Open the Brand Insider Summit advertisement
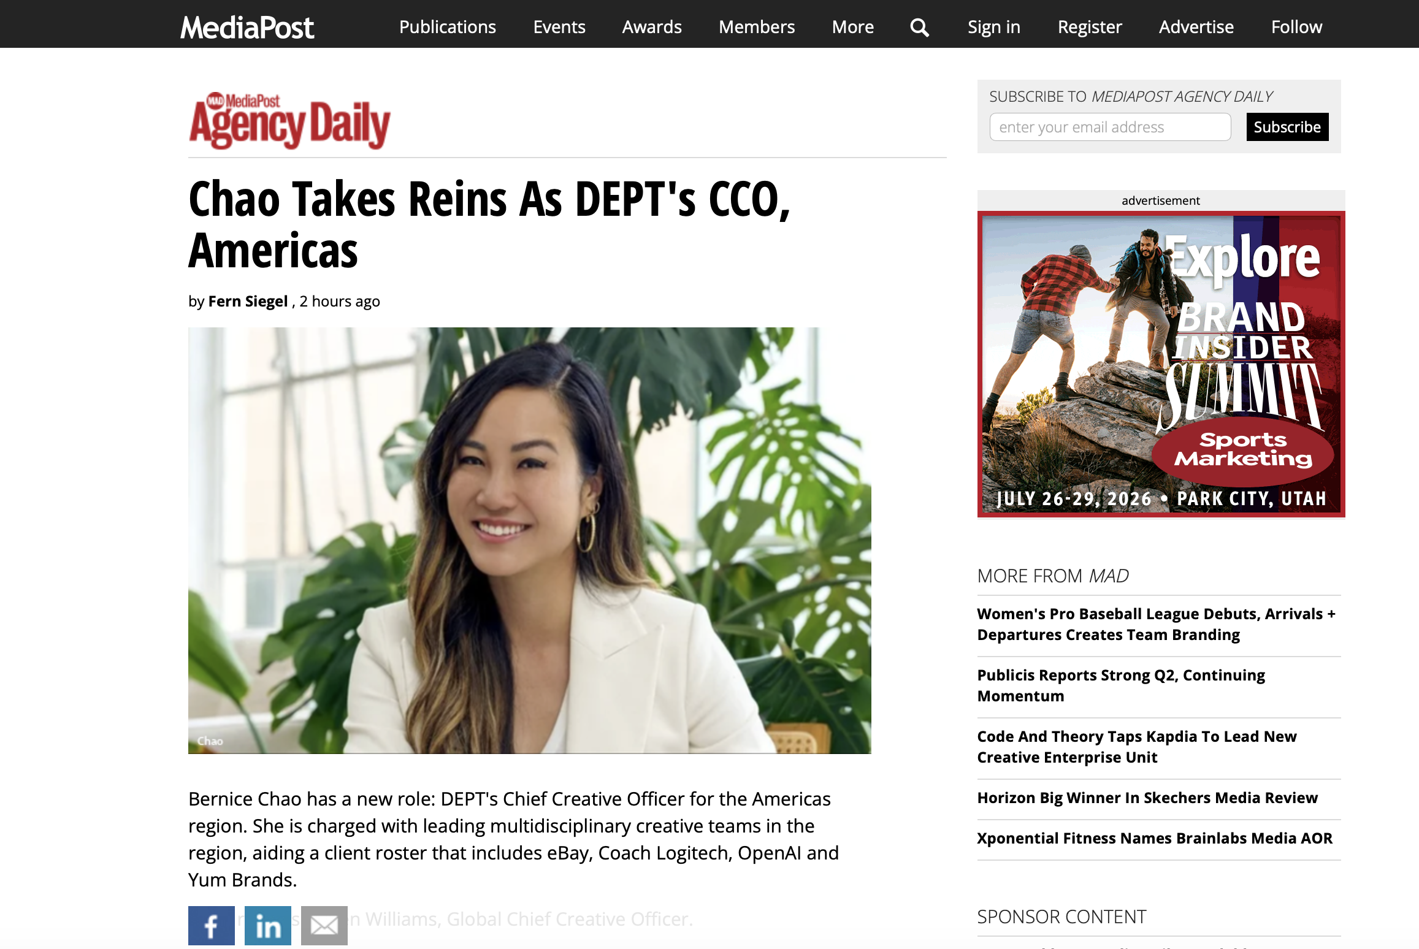The width and height of the screenshot is (1419, 949). coord(1161,364)
